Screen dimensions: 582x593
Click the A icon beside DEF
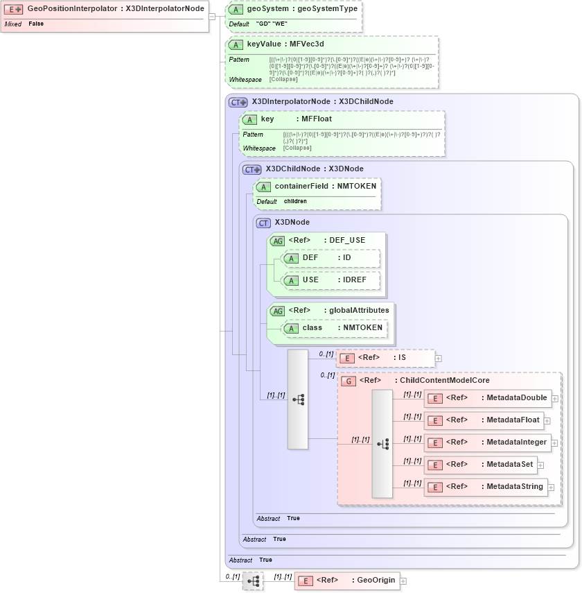tap(292, 259)
